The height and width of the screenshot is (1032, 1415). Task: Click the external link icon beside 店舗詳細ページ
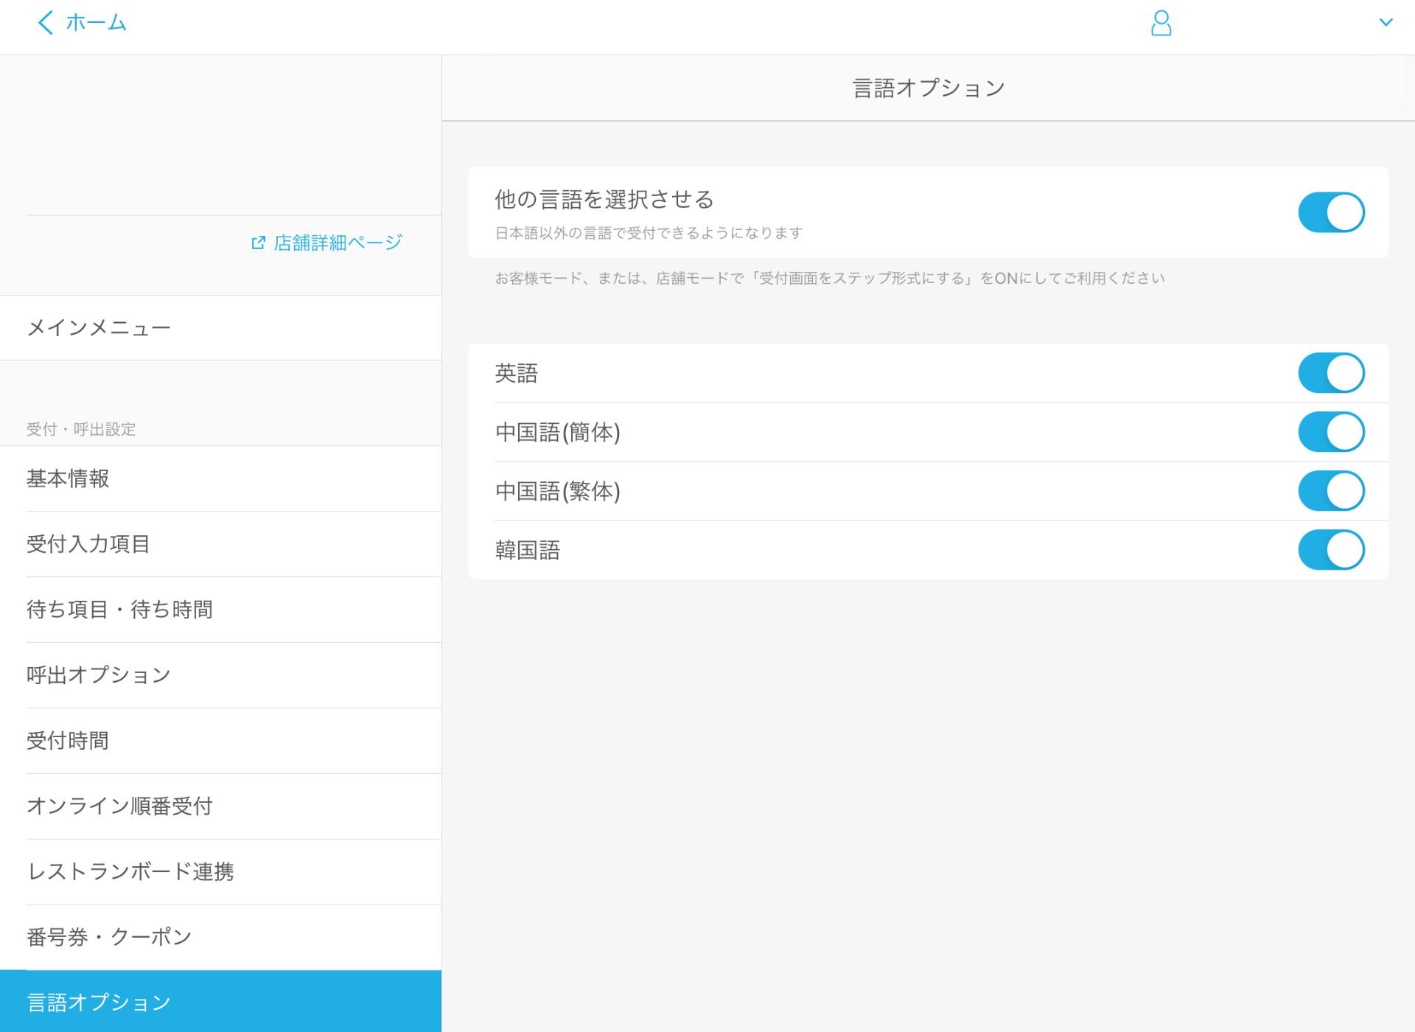pos(258,243)
